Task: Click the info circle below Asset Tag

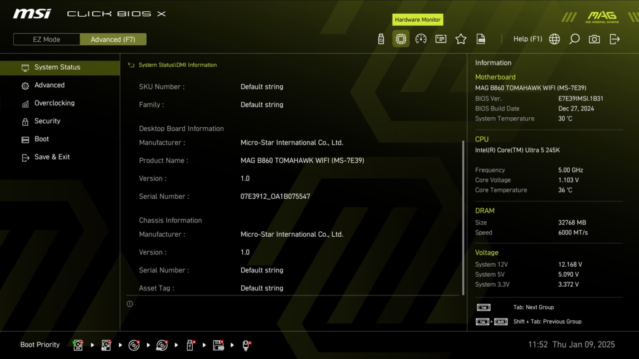Action: 130,304
